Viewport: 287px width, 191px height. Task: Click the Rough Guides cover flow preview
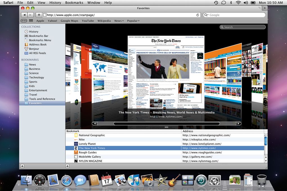[223, 73]
